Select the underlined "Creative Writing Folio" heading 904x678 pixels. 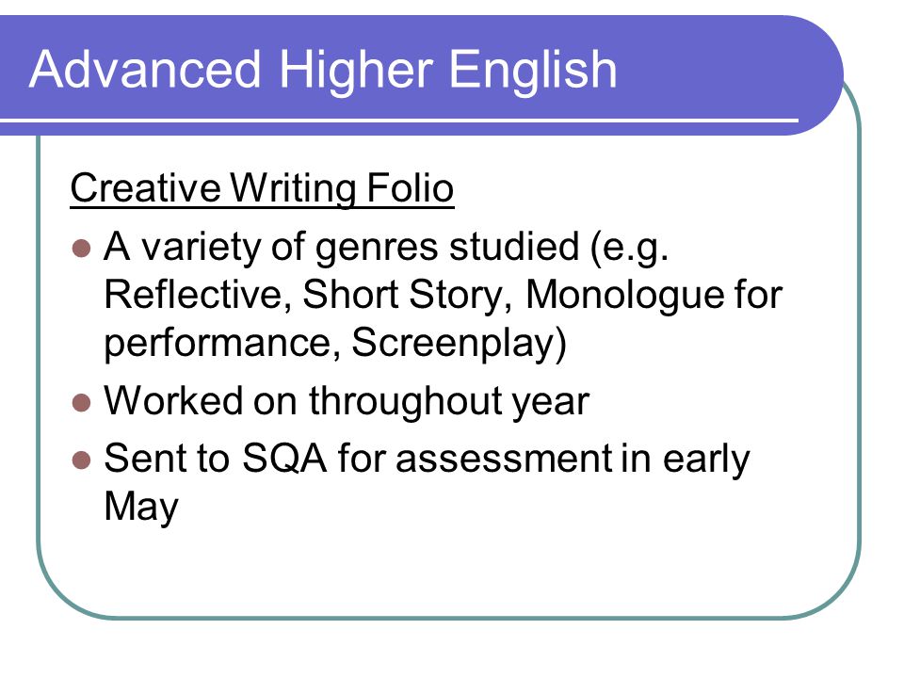point(263,188)
